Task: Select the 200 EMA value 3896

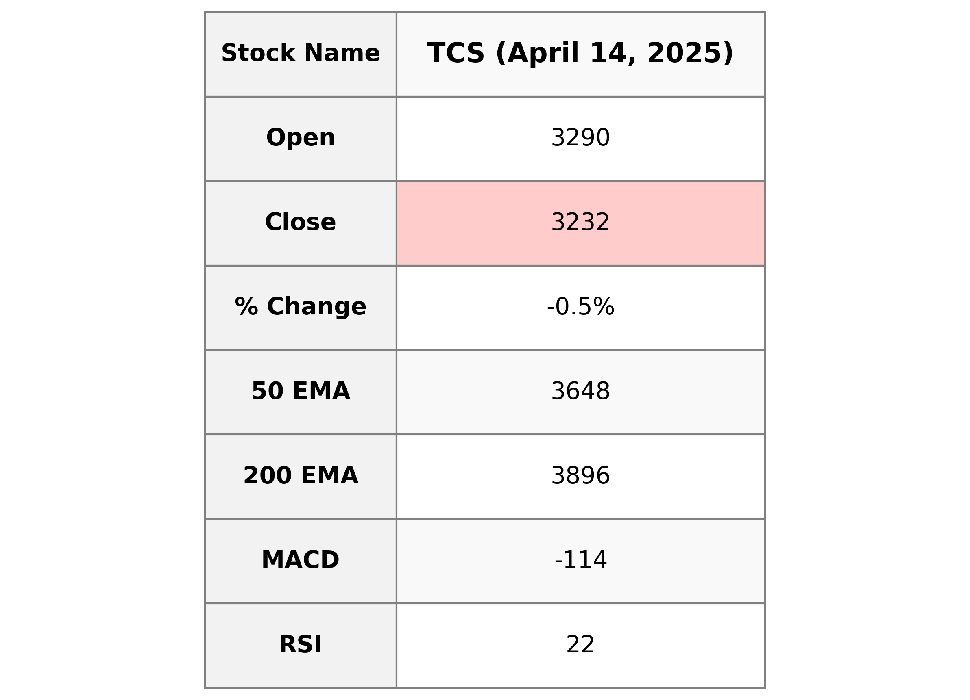Action: 580,476
